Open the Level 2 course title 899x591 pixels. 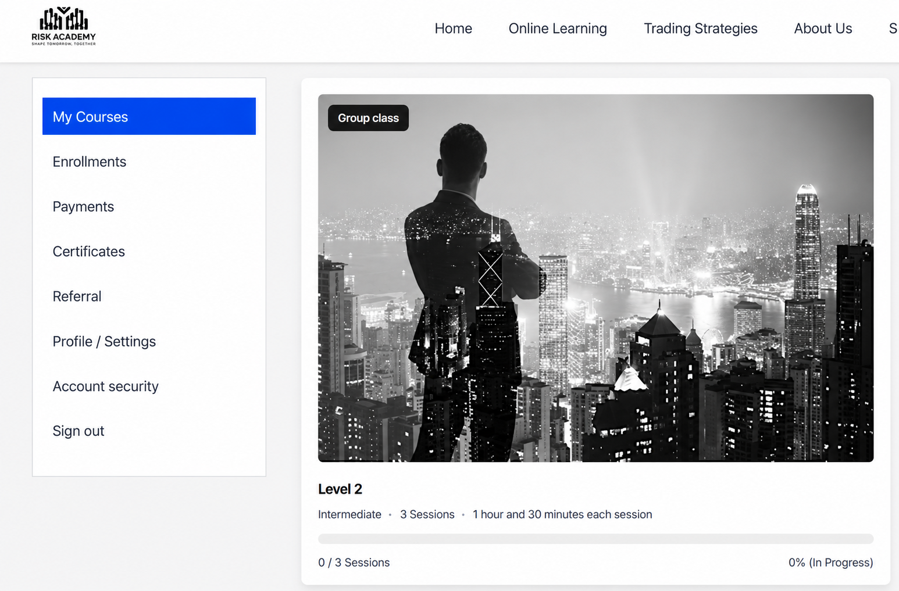tap(340, 489)
